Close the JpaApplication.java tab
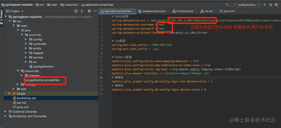Viewport: 281px width, 128px height. point(168,11)
